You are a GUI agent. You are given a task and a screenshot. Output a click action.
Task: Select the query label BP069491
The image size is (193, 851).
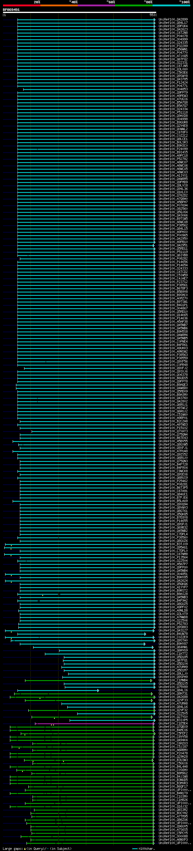(x=11, y=10)
